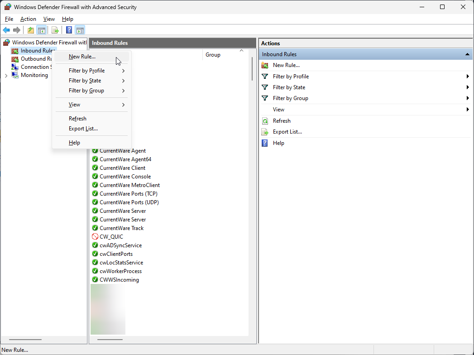Open Filter by Group submenu in context menu
This screenshot has width=474, height=355.
pyautogui.click(x=92, y=91)
